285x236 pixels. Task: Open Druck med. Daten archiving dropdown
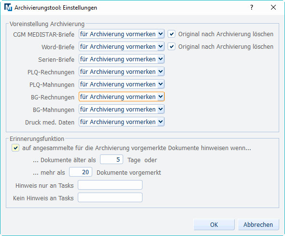click(122, 122)
